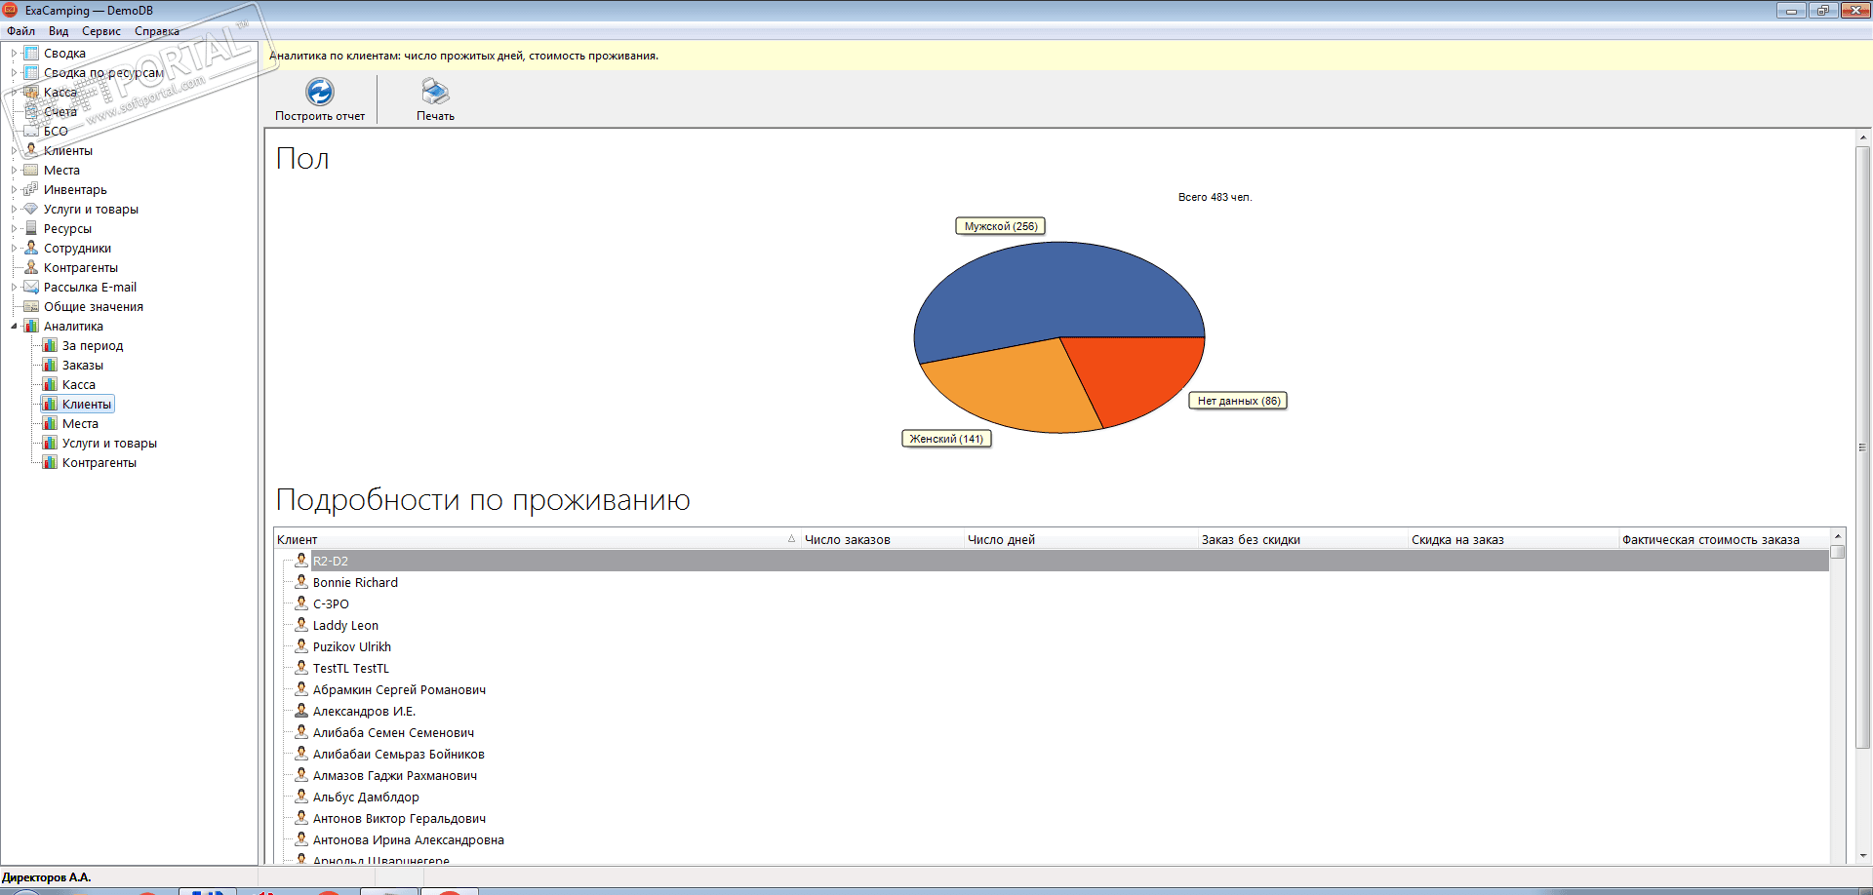Click the ExaCamping app icon in title bar
The image size is (1873, 895).
click(x=11, y=10)
